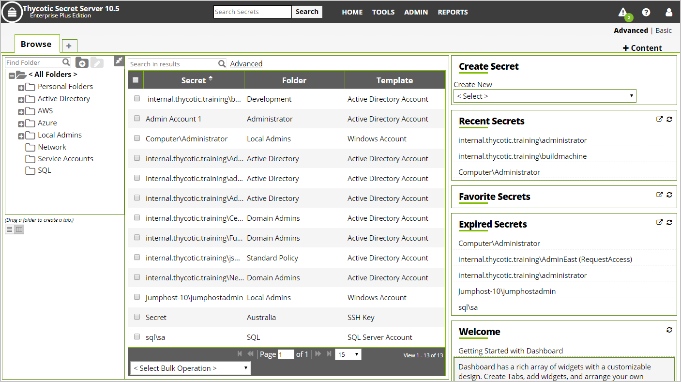Image resolution: width=681 pixels, height=382 pixels.
Task: Go to the previous page of results
Action: click(x=250, y=354)
